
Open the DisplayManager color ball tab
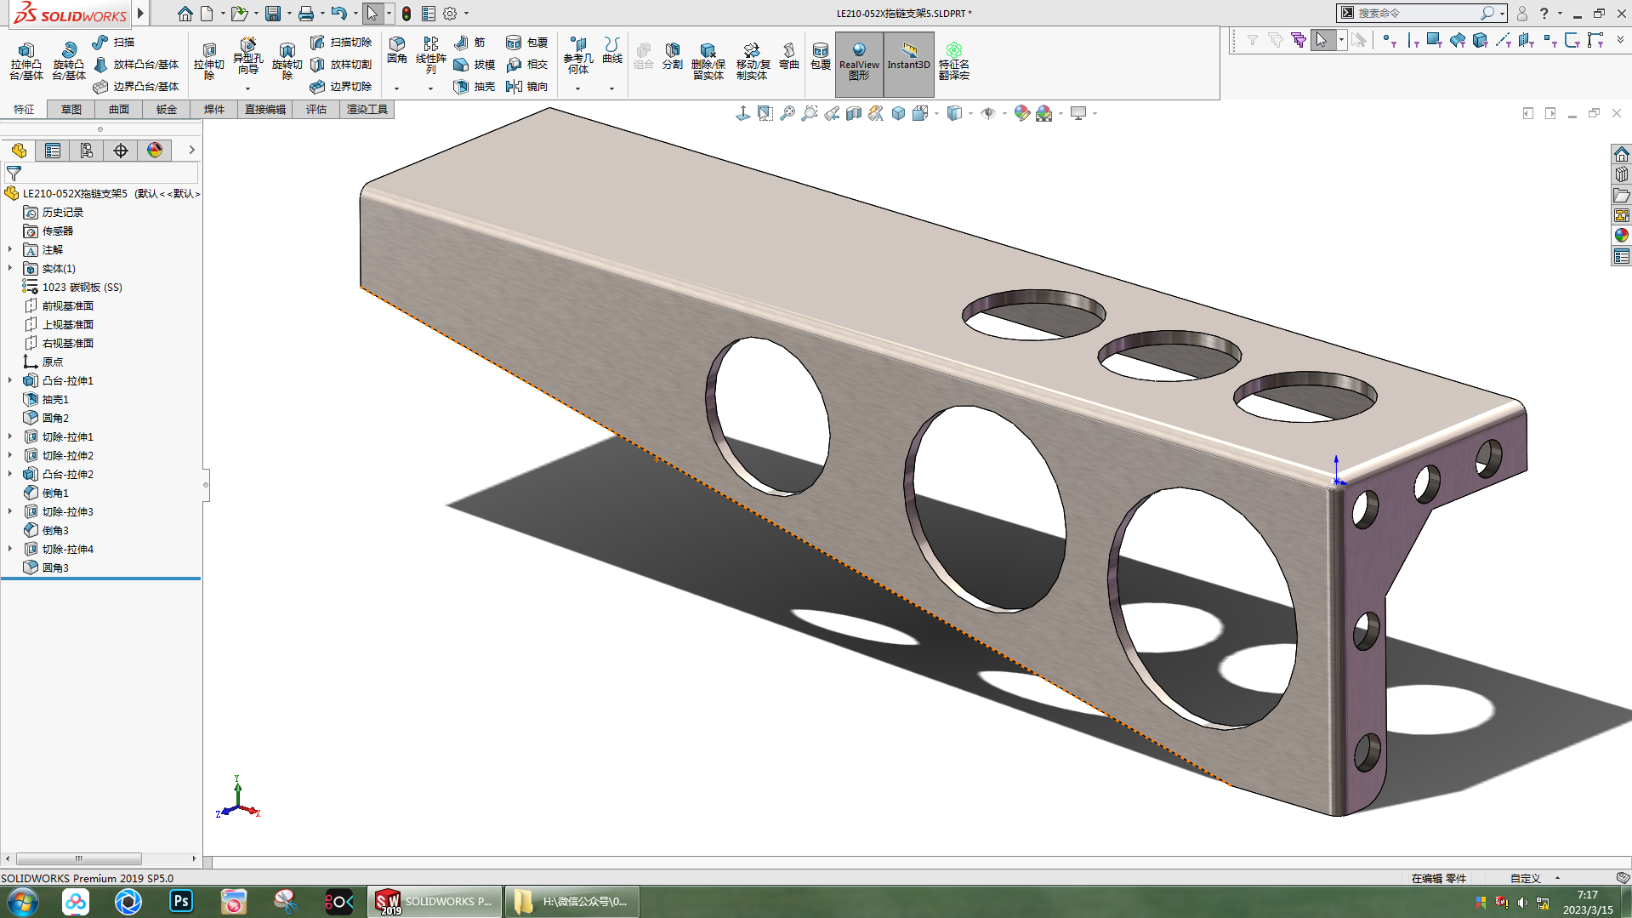[155, 151]
